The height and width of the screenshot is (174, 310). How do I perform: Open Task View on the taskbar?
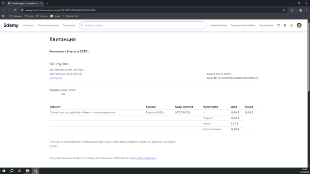point(19,171)
